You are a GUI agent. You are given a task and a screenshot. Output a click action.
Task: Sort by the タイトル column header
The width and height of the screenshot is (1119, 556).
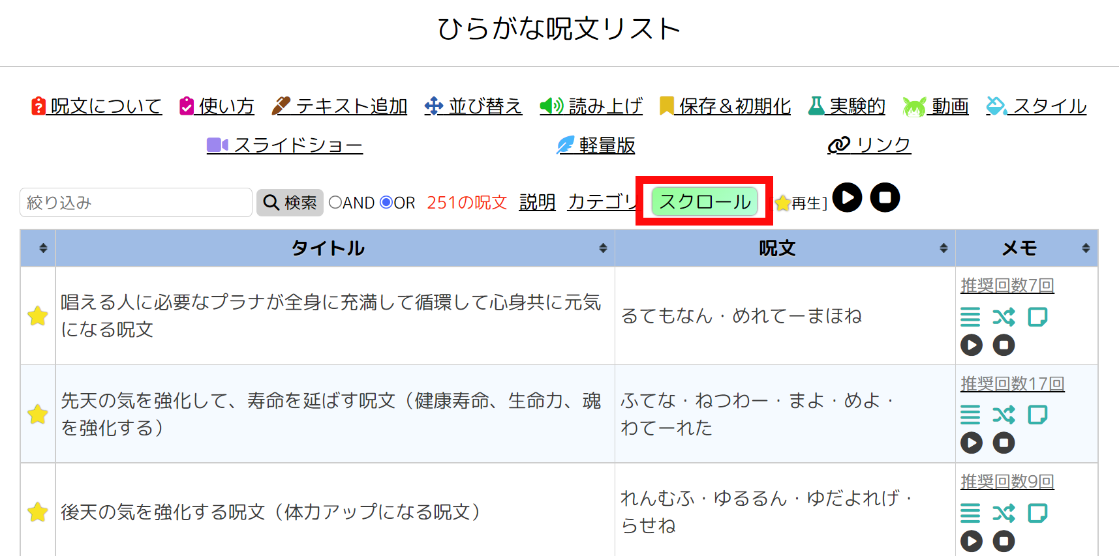pos(328,248)
